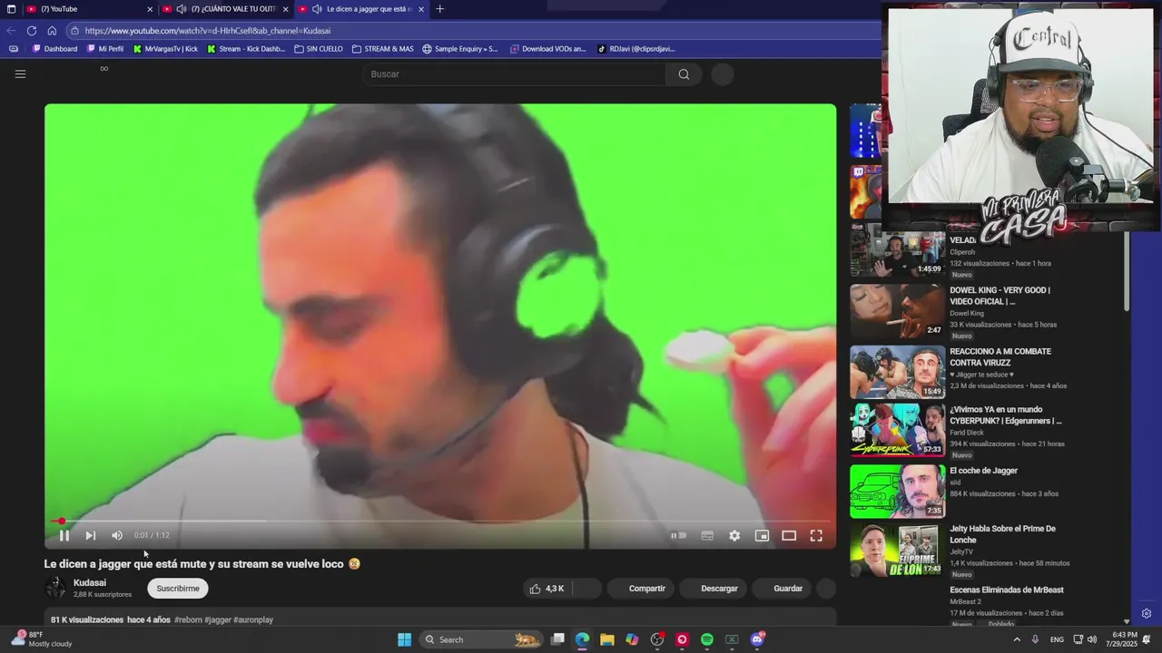
Task: Click the #auronplay hashtag
Action: [x=253, y=620]
